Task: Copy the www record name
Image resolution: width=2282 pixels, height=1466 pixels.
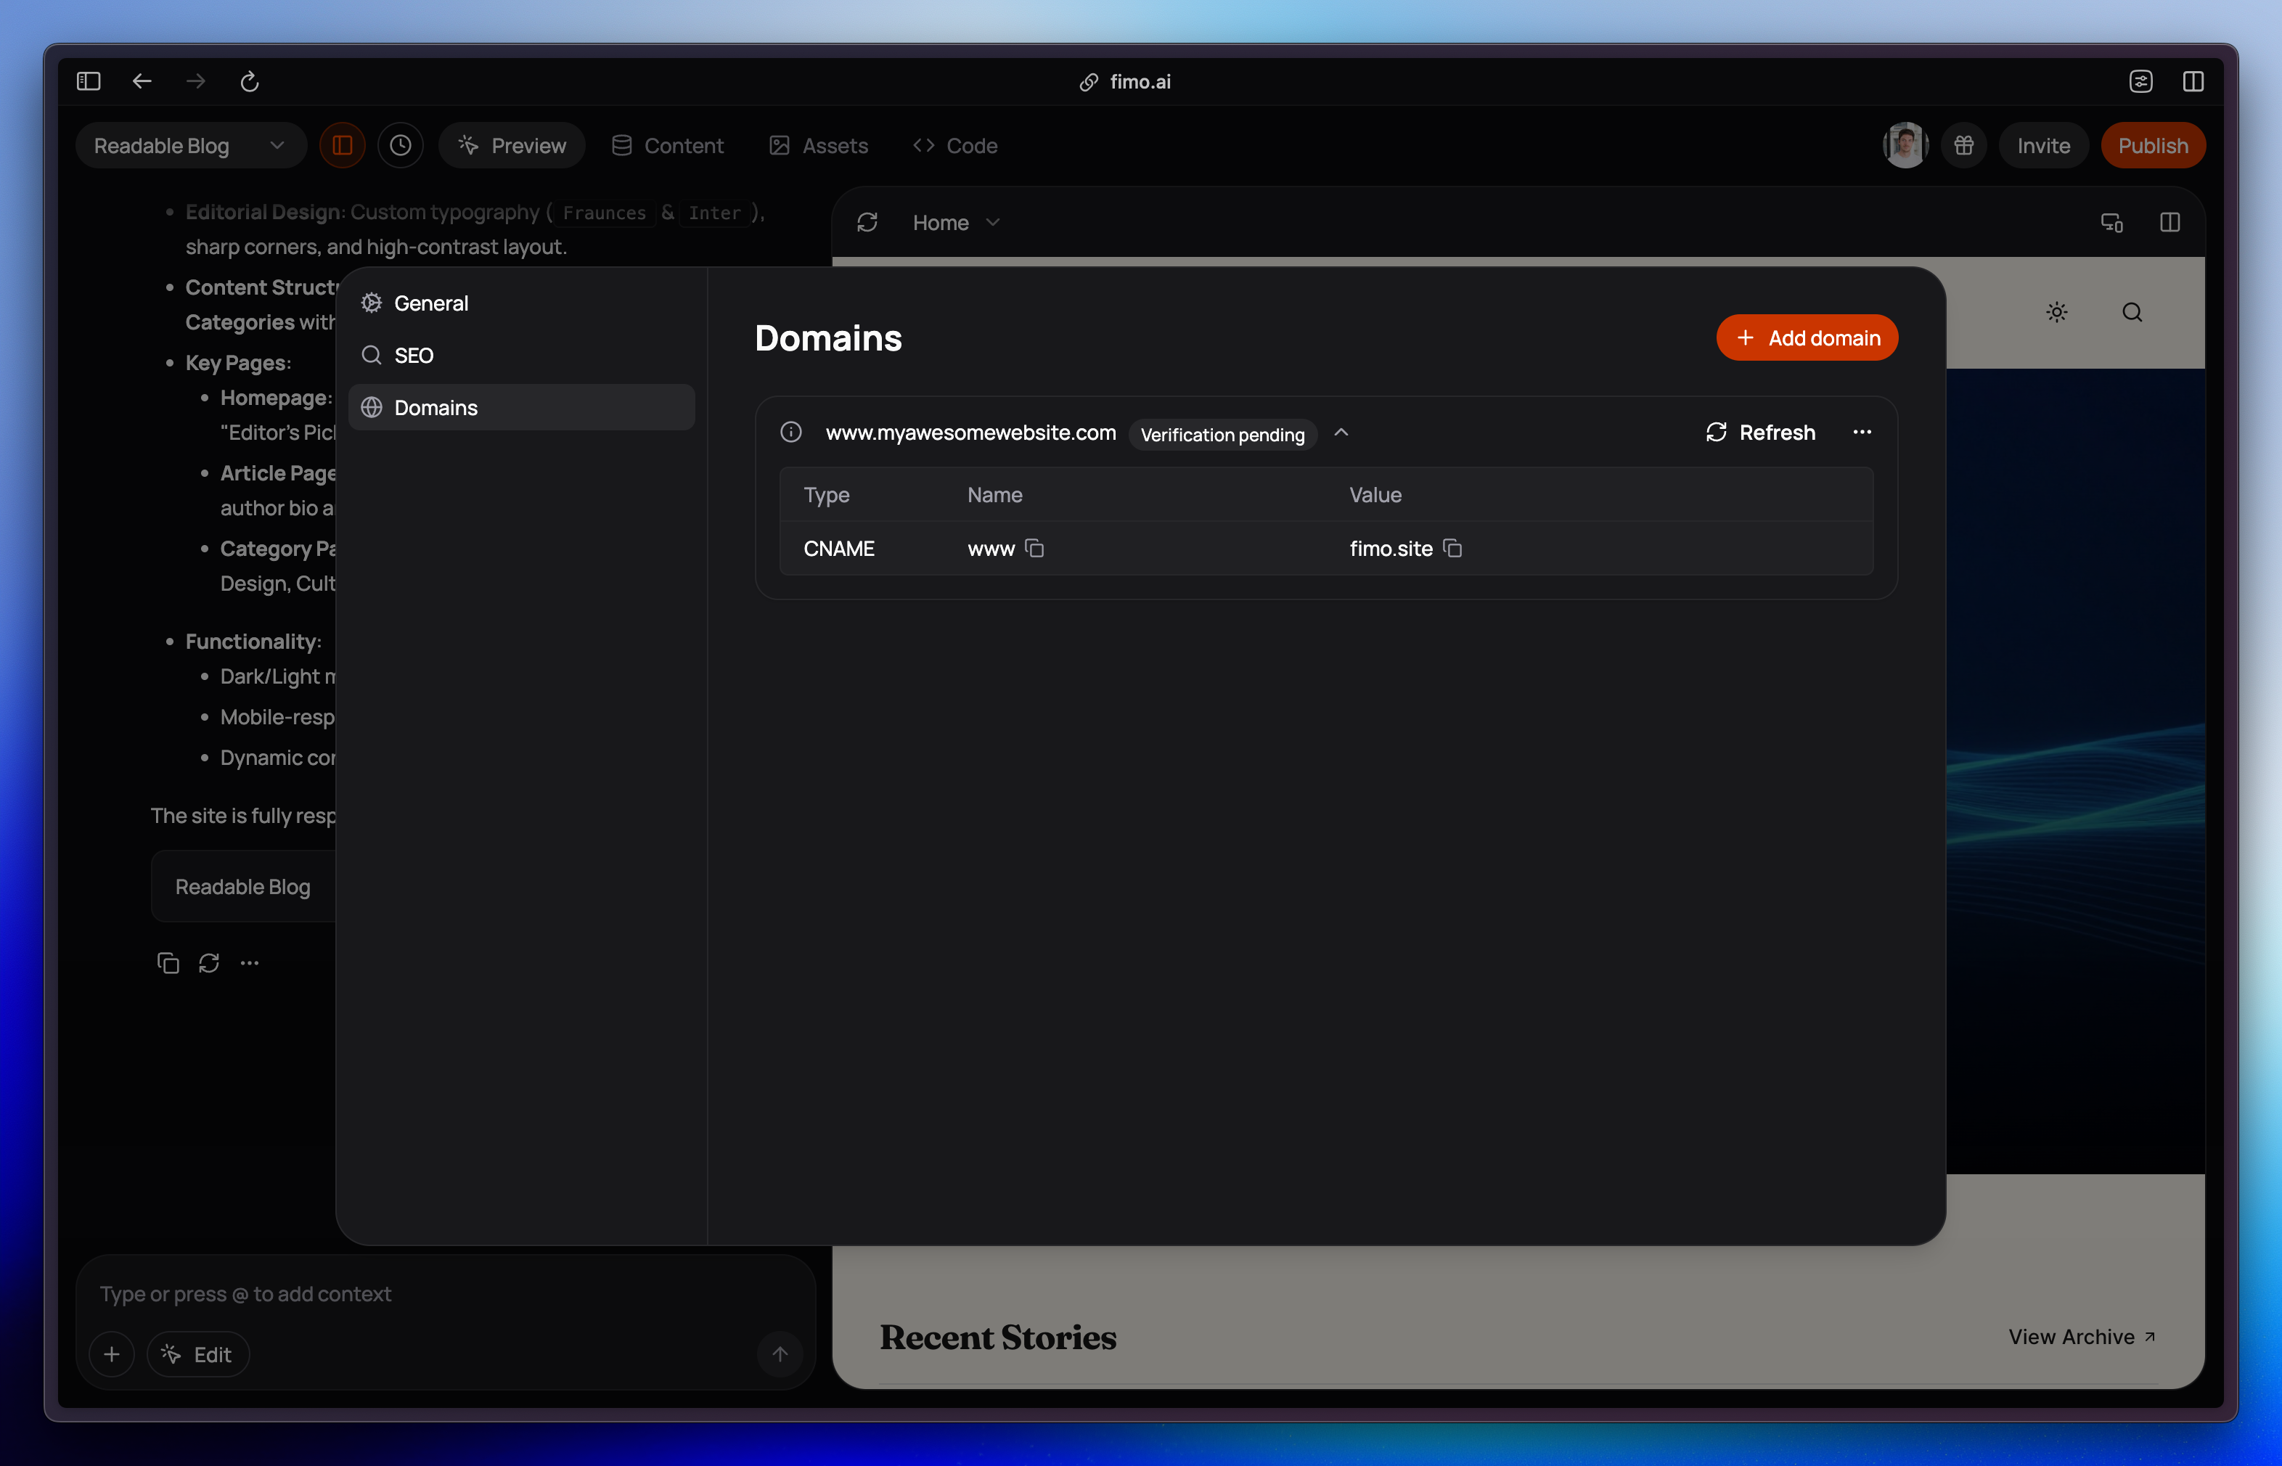Action: (1036, 549)
